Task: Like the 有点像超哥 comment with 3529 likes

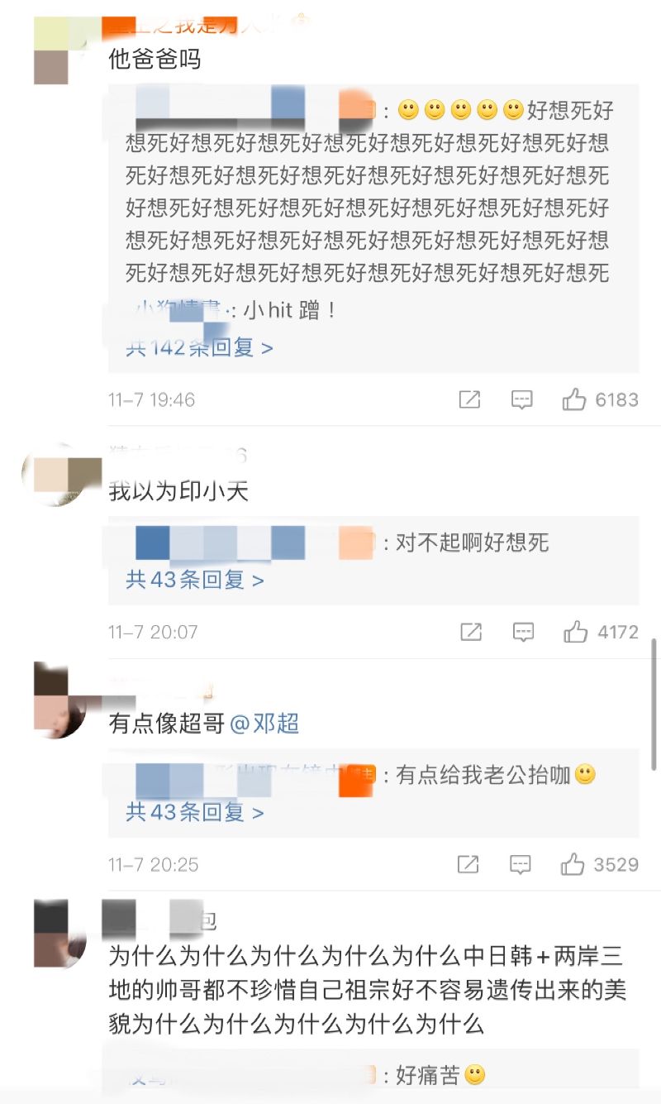Action: [x=573, y=865]
